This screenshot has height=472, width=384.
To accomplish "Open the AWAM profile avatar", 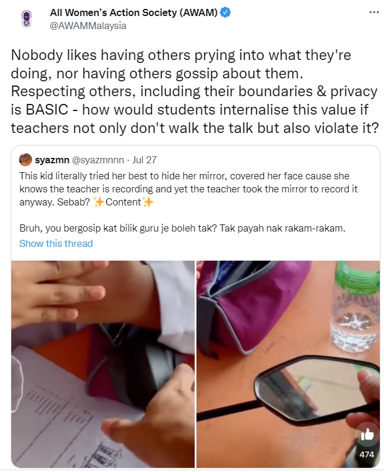I will [x=27, y=19].
